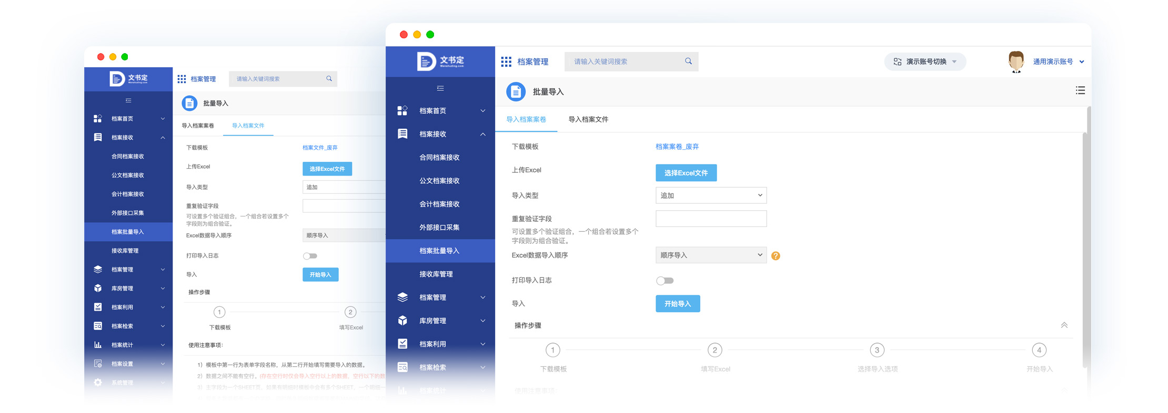
Task: Switch to 导入档案文件 tab in back window
Action: 248,126
